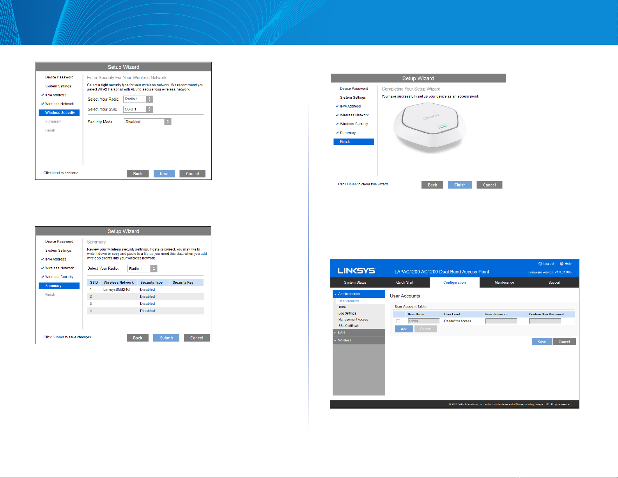Open Management Access in Administration menu
Image resolution: width=618 pixels, height=478 pixels.
point(353,320)
